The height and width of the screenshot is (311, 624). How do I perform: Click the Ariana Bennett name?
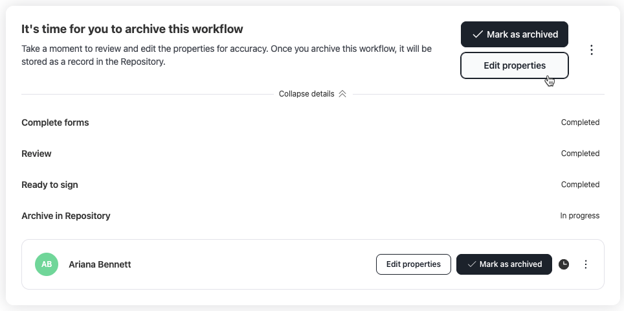click(100, 264)
